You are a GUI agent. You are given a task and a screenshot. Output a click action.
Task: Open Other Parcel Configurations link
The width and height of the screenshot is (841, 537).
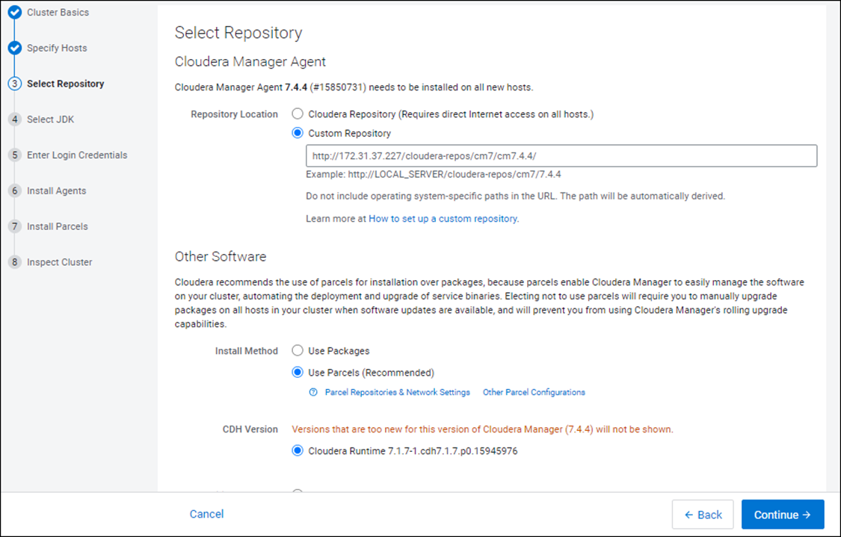[534, 392]
